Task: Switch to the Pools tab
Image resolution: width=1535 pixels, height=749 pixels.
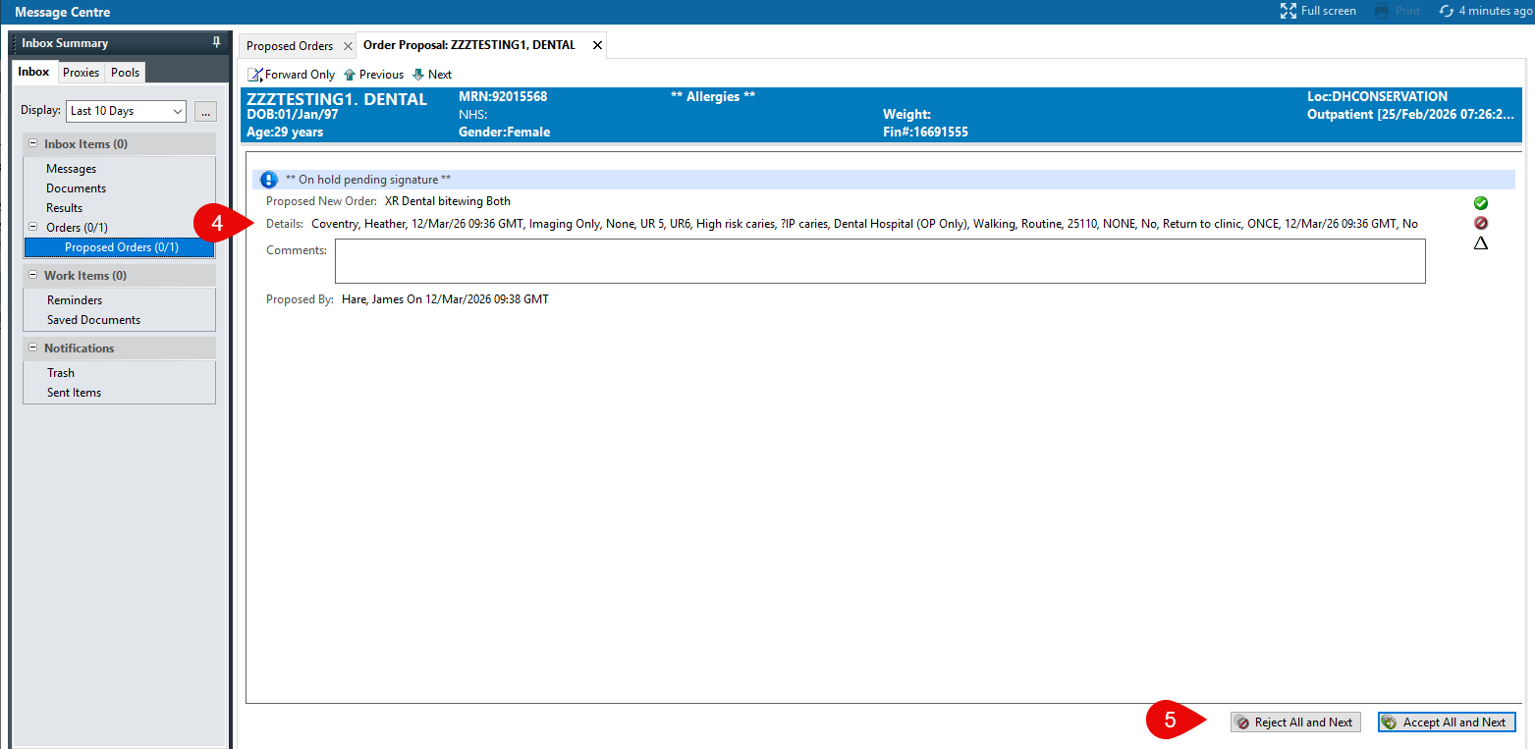Action: pyautogui.click(x=125, y=73)
